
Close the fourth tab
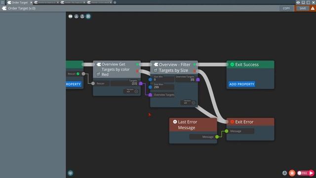[111, 2]
